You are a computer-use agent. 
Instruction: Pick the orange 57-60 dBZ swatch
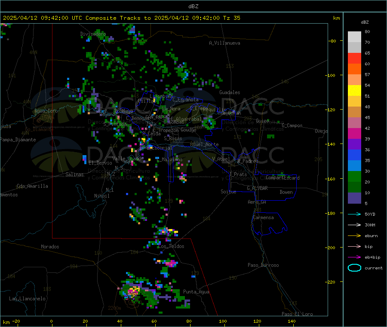(354, 69)
